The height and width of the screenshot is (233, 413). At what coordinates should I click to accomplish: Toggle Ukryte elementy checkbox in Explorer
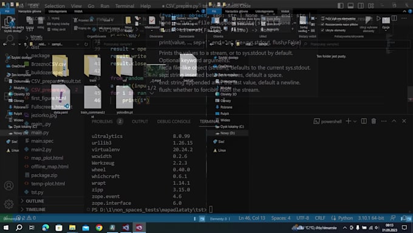point(323,30)
